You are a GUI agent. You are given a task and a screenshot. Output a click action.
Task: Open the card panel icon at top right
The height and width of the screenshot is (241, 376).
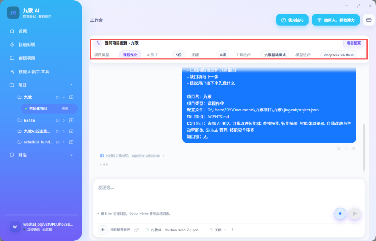click(x=369, y=20)
